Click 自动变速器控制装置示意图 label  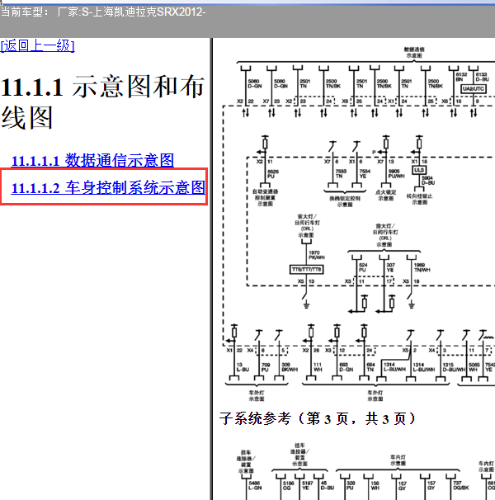266,198
